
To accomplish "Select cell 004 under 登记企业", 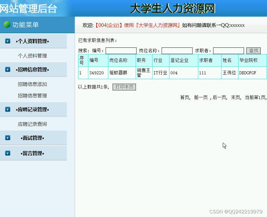I will coord(184,73).
